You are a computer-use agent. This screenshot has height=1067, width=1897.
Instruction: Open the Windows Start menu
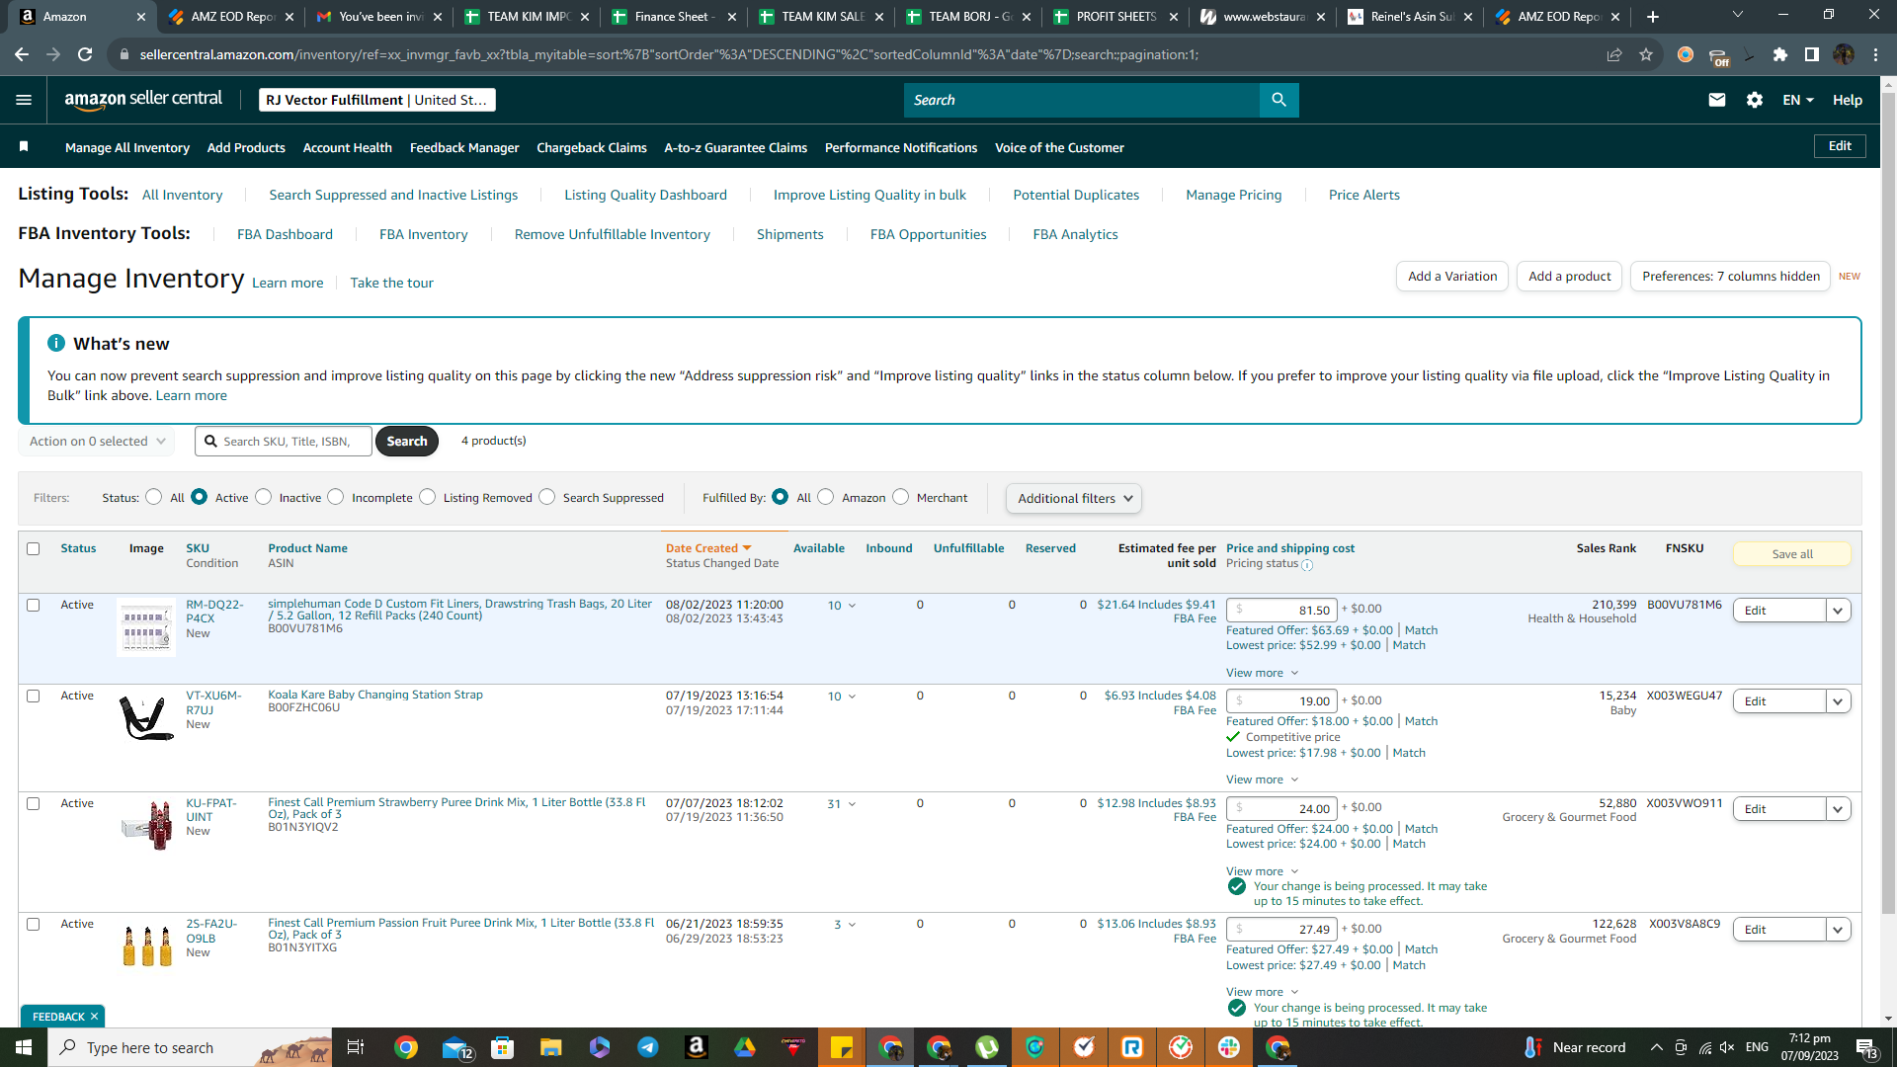point(24,1047)
